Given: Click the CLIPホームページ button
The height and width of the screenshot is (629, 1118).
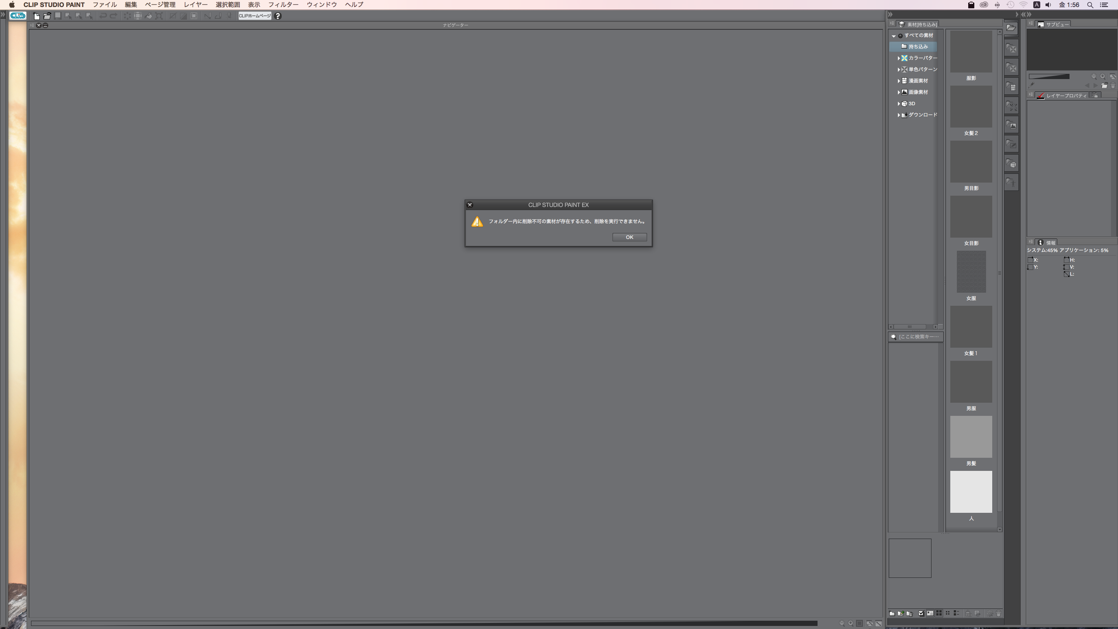Looking at the screenshot, I should [255, 16].
